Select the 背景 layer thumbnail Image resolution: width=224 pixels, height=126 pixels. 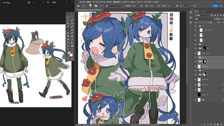pyautogui.click(x=199, y=100)
